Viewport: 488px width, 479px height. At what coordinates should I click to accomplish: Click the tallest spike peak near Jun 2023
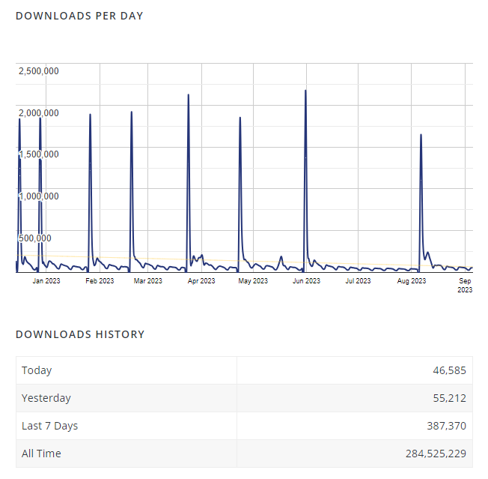305,91
